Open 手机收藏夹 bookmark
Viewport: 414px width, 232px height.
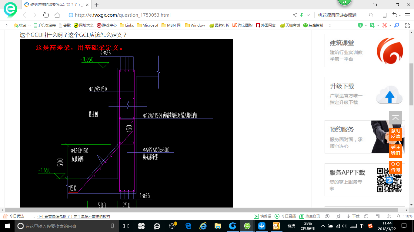45,25
